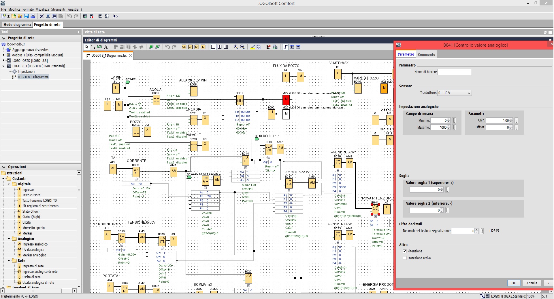Increase the Gain value with up stepper
554x299 pixels.
(511, 119)
